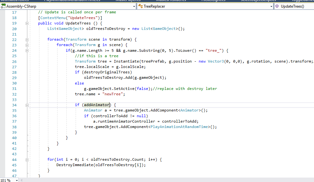This screenshot has height=182, width=314.
Task: Click DestroyImmediate on line 45
Action: click(x=75, y=165)
